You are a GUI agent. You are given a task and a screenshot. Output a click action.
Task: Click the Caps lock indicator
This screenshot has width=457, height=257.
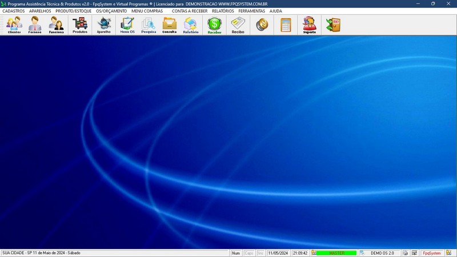[x=248, y=253]
